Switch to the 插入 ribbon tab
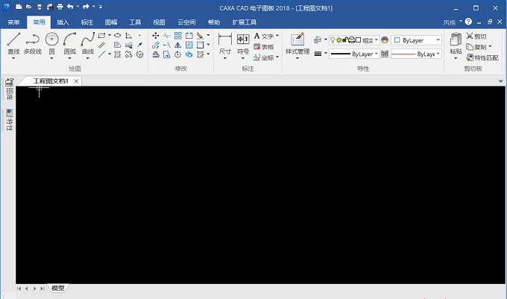507x299 pixels. pos(63,22)
